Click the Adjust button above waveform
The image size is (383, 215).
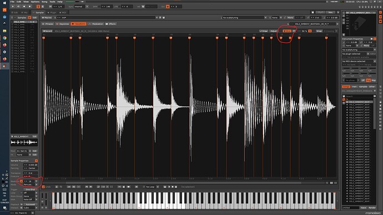(274, 31)
